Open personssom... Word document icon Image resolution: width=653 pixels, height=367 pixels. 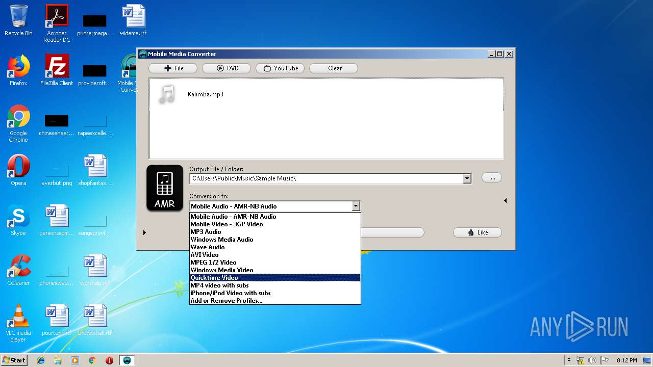[x=57, y=220]
